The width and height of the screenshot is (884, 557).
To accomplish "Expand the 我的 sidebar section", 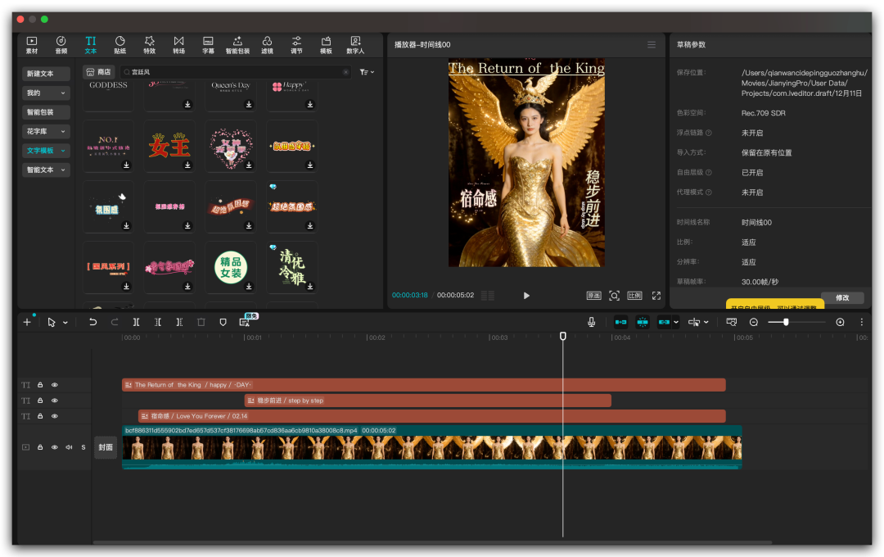I will pyautogui.click(x=46, y=93).
